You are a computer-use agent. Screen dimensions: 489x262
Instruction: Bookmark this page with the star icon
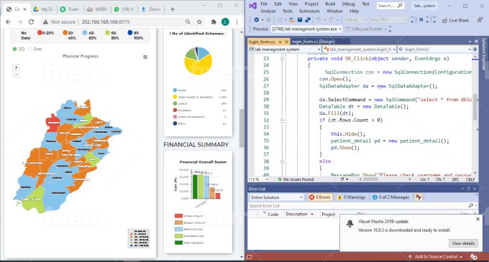[200, 22]
